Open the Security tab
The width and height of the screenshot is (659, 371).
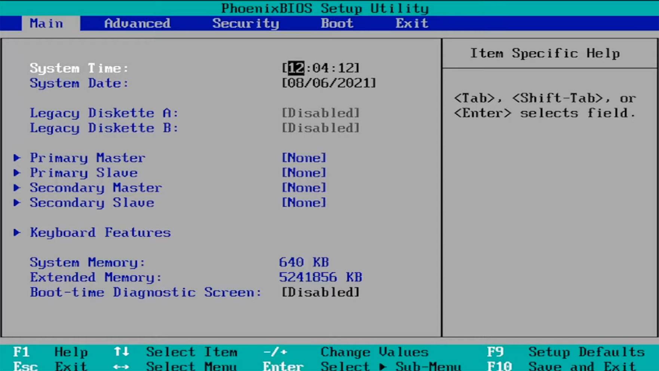click(246, 23)
